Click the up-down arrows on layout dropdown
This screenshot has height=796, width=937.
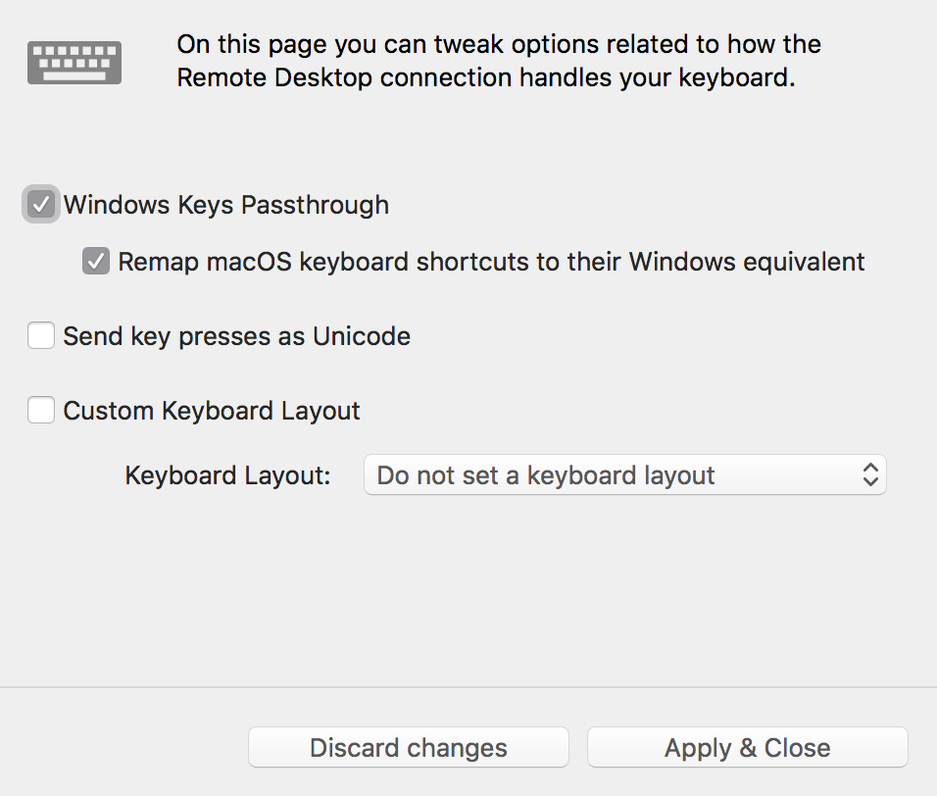click(x=869, y=475)
